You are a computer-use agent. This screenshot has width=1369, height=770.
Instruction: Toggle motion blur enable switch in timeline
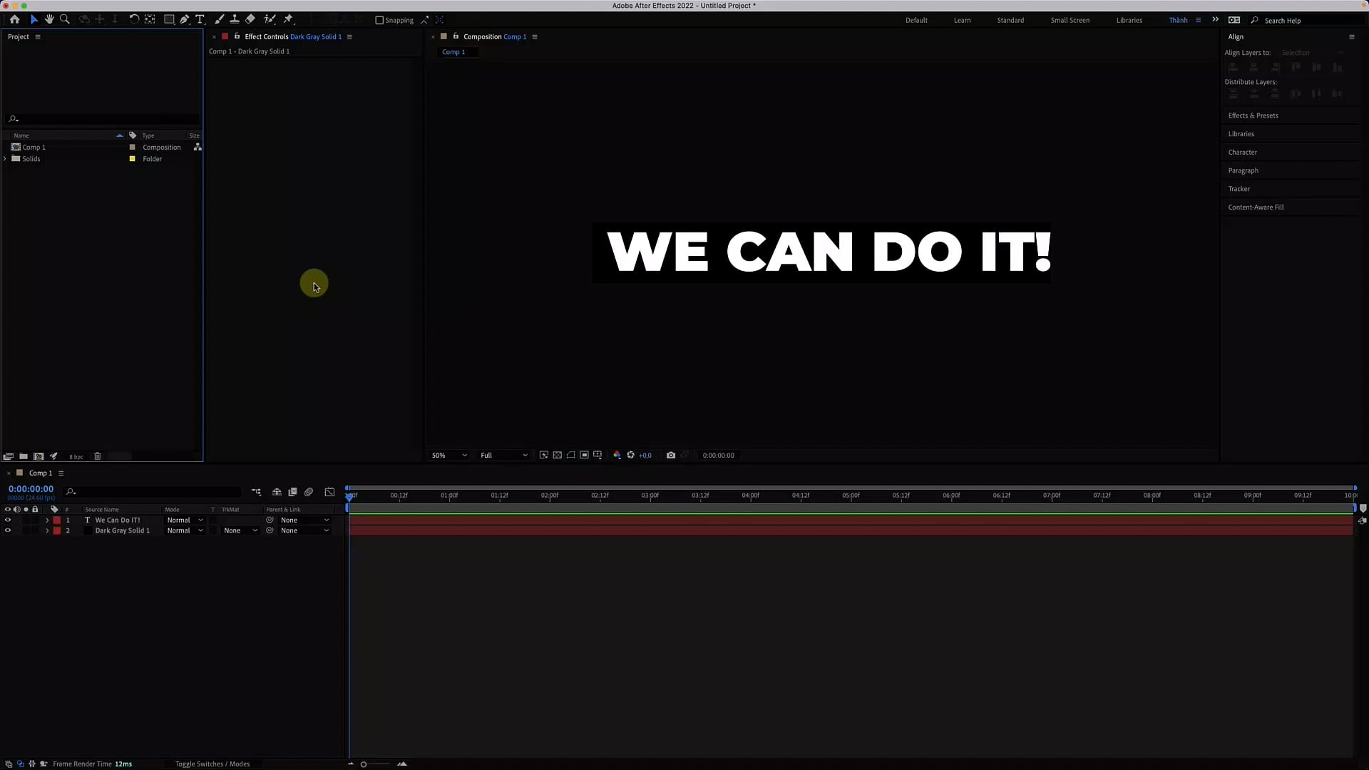pos(309,492)
